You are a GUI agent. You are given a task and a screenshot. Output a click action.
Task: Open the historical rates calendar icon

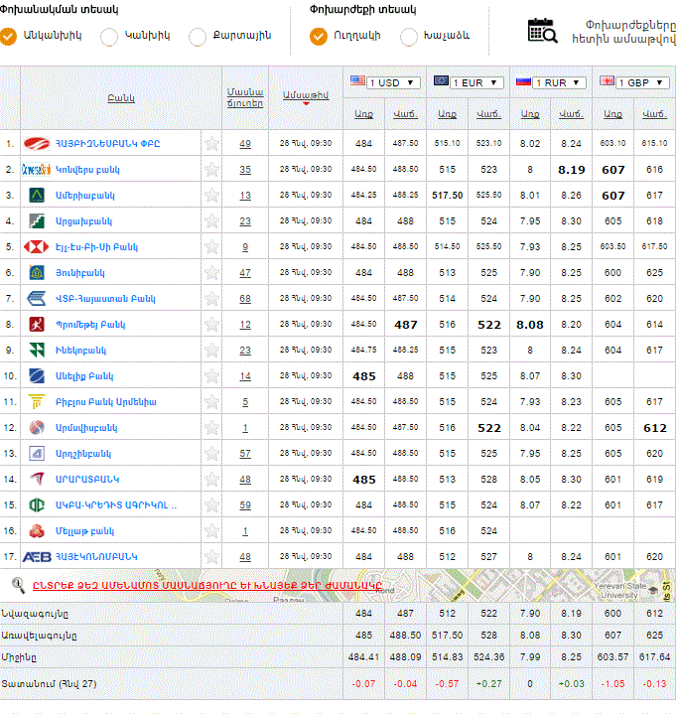pos(542,30)
